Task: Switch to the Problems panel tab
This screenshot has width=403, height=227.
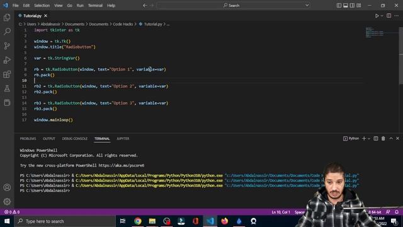Action: 28,139
